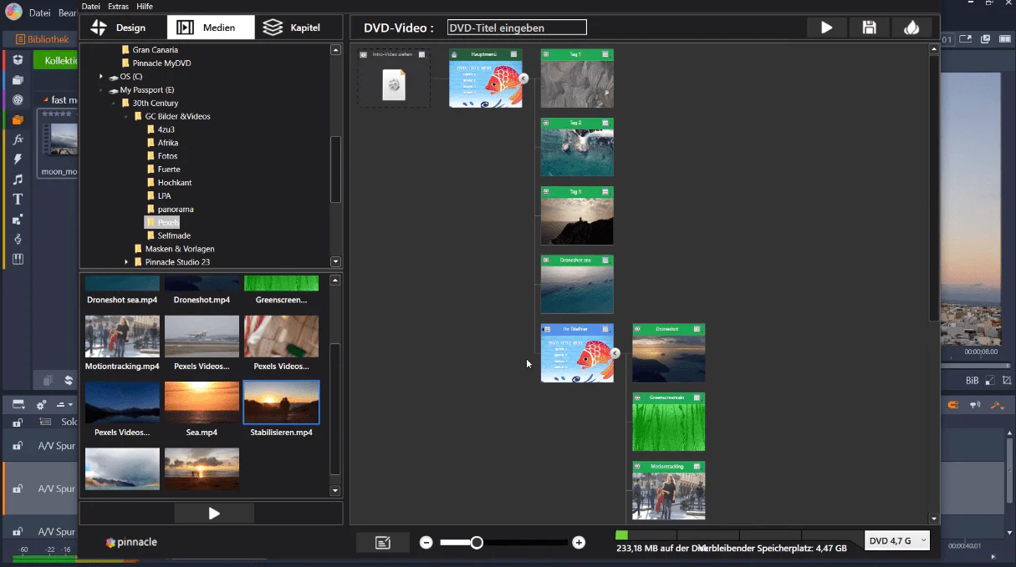Open the DVD 4,7 G disc size dropdown
The height and width of the screenshot is (567, 1016).
(897, 541)
